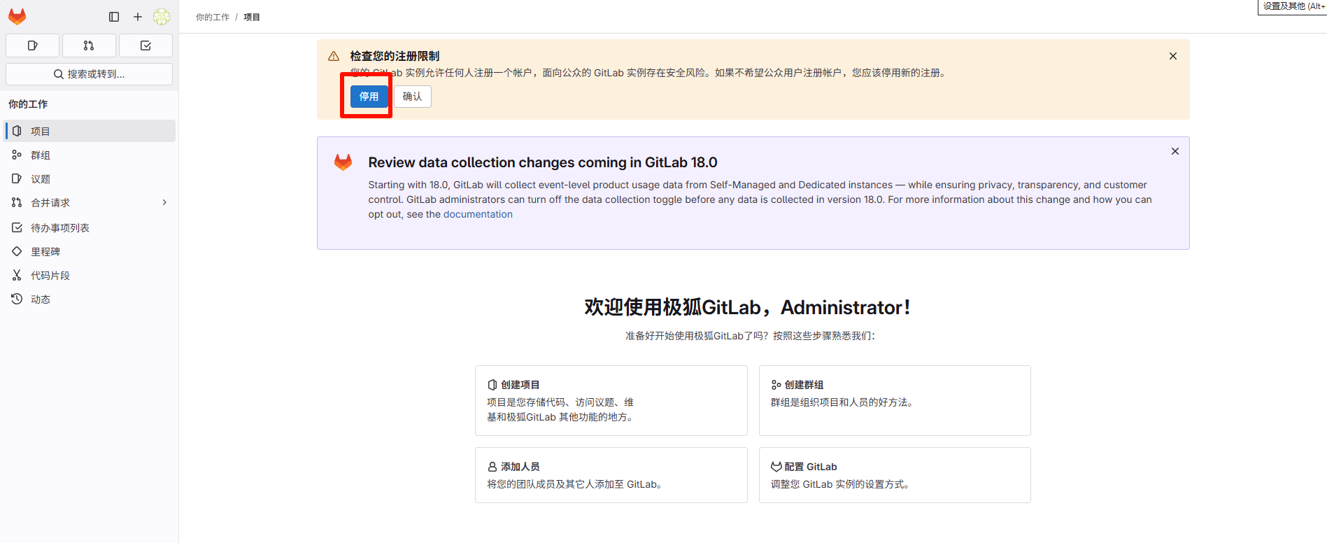Click the 项目 sidebar icon
This screenshot has height=543, width=1327.
(x=17, y=131)
